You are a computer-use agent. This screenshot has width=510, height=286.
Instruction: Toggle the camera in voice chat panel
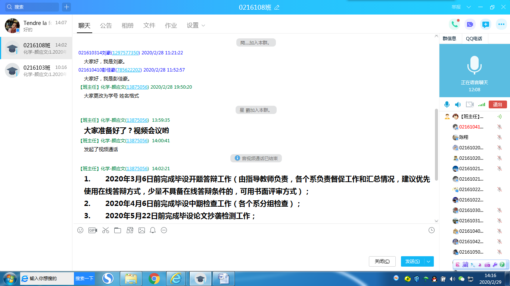click(470, 105)
